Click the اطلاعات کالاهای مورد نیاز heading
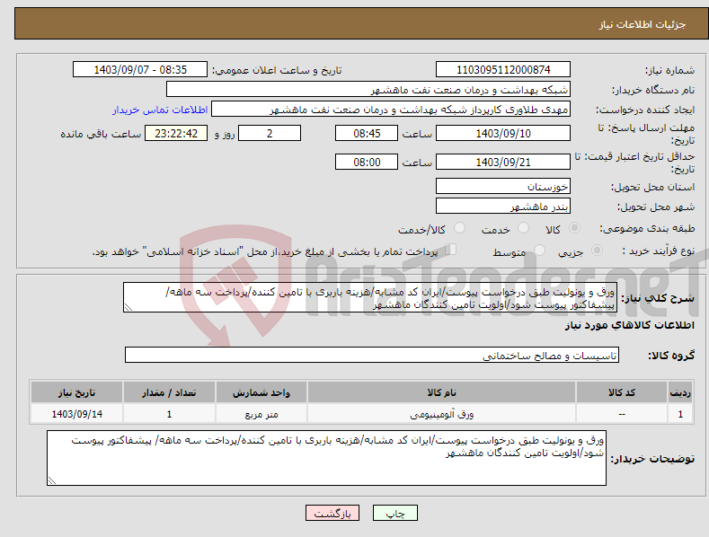This screenshot has height=537, width=709. [629, 325]
